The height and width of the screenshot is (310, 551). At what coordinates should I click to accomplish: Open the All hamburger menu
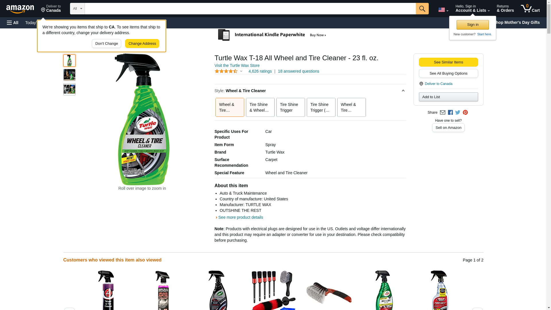pyautogui.click(x=13, y=23)
